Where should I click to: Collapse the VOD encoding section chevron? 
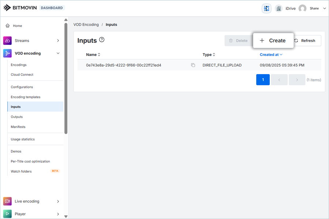[x=58, y=53]
